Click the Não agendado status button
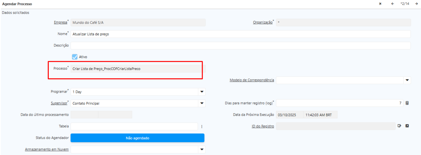This screenshot has height=155, width=421. click(137, 138)
